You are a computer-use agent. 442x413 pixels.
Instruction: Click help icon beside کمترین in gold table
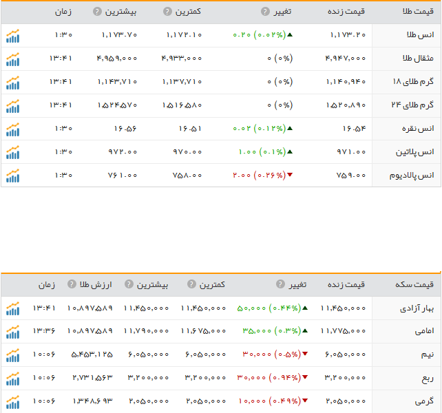pos(167,12)
